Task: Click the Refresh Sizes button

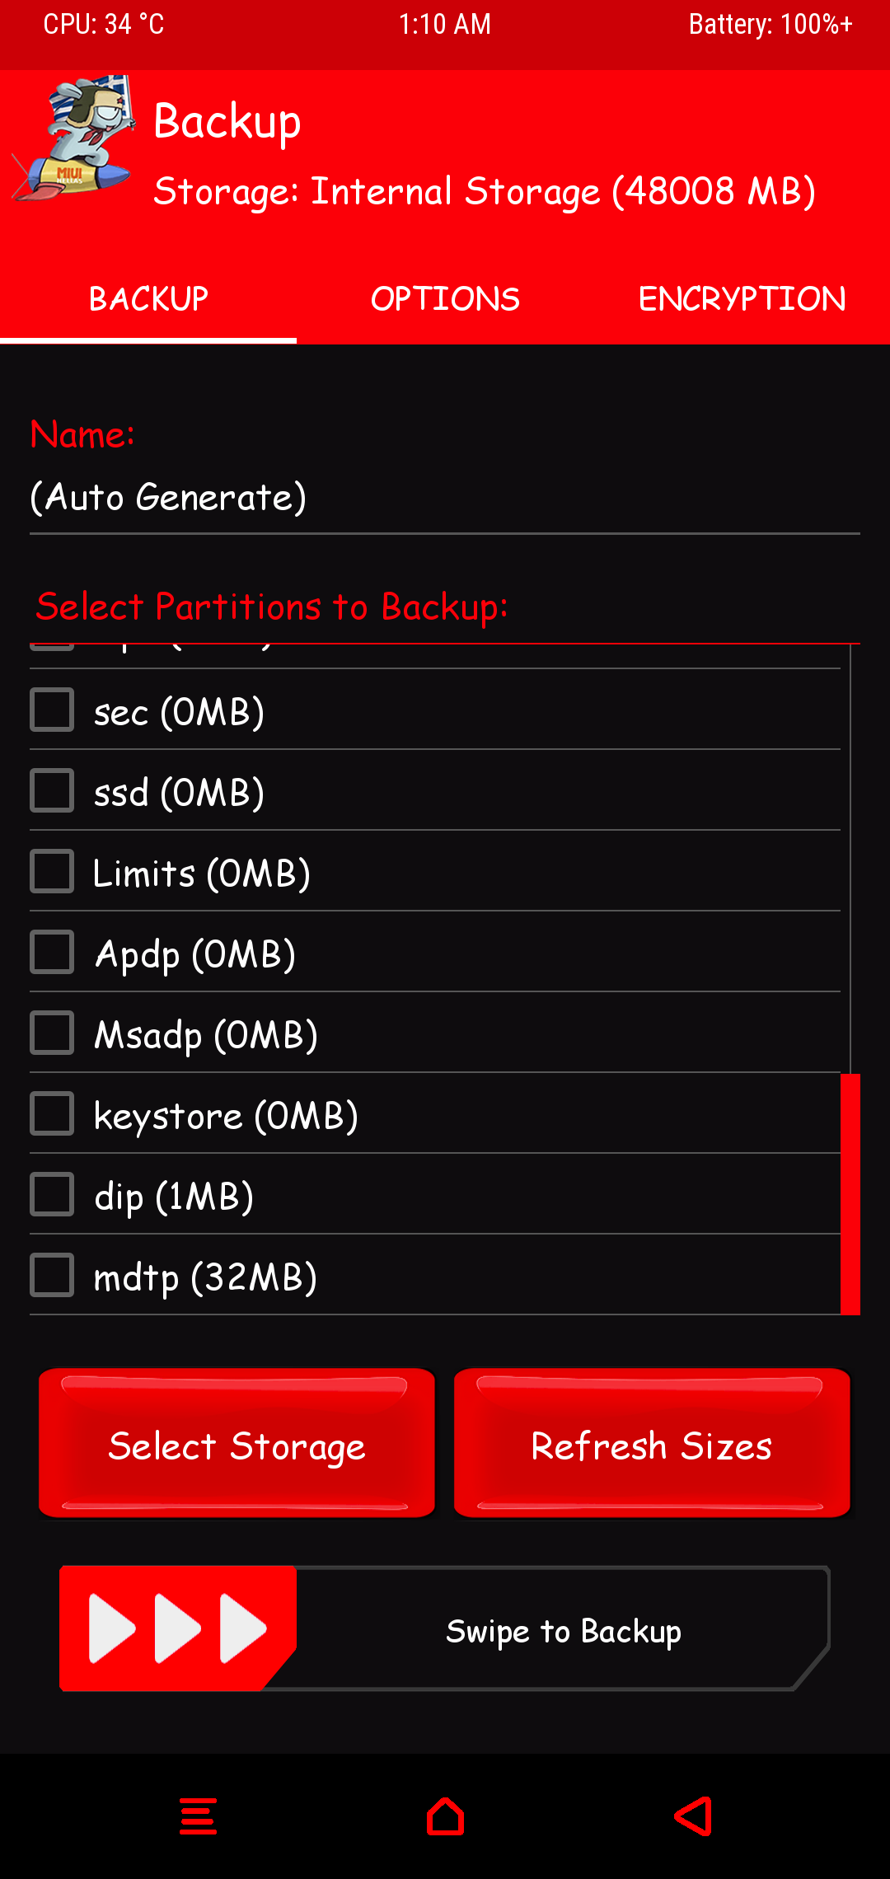Action: coord(652,1445)
